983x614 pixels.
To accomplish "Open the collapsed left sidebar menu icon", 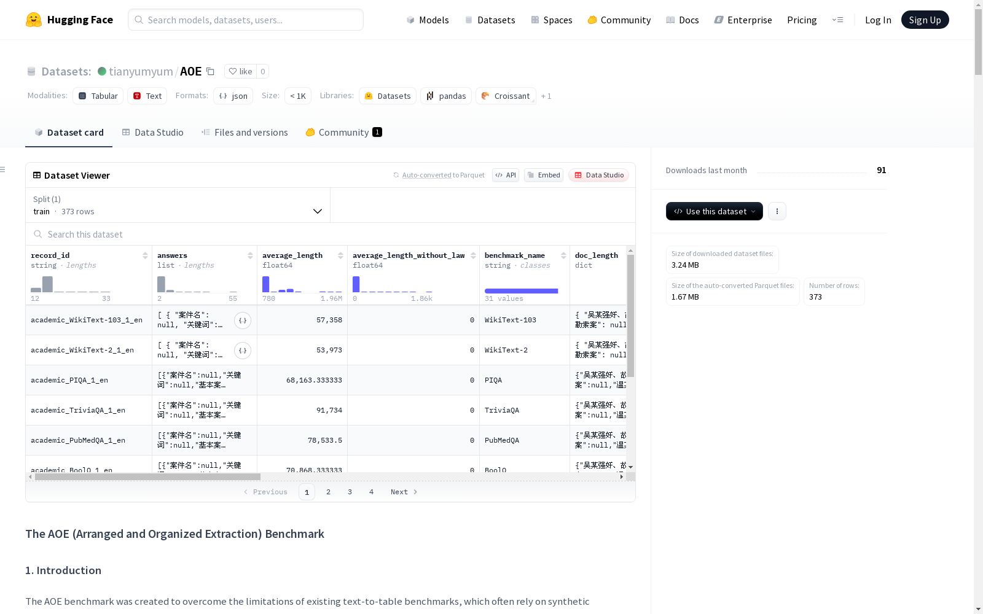I will pyautogui.click(x=3, y=169).
